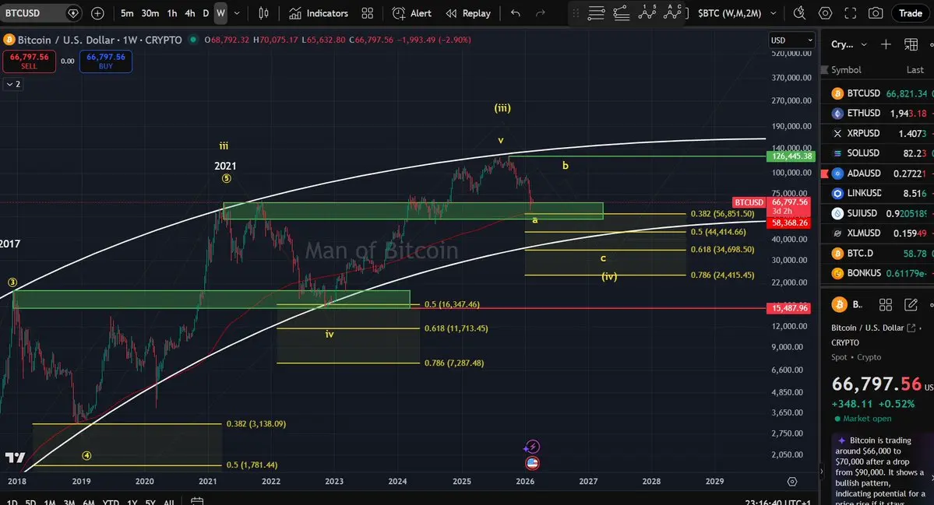Open details panel grid icon
Viewport: 934px width, 505px height.
pyautogui.click(x=886, y=304)
